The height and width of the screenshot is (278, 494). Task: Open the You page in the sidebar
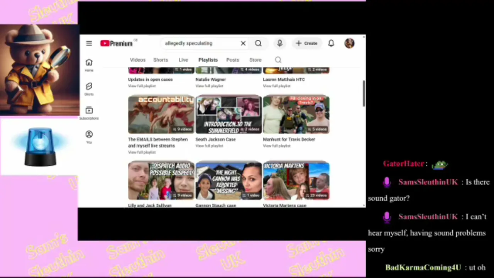pyautogui.click(x=89, y=137)
